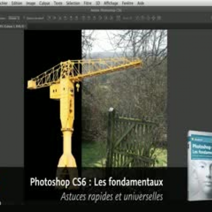The height and width of the screenshot is (212, 212).
Task: Select the 3D Slide mode icon
Action: (153, 18)
